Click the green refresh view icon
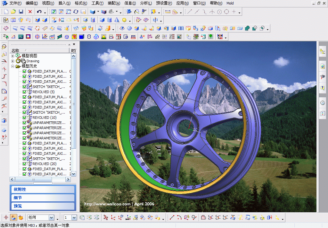 click(53, 12)
